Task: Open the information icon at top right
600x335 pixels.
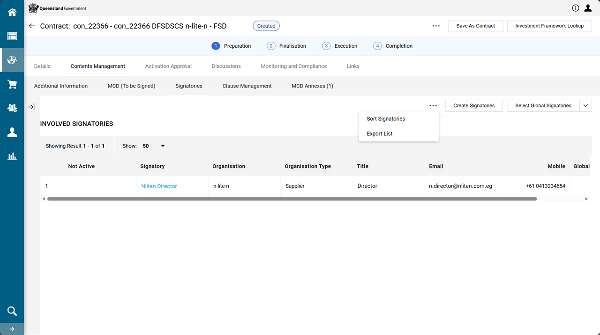Action: click(576, 8)
